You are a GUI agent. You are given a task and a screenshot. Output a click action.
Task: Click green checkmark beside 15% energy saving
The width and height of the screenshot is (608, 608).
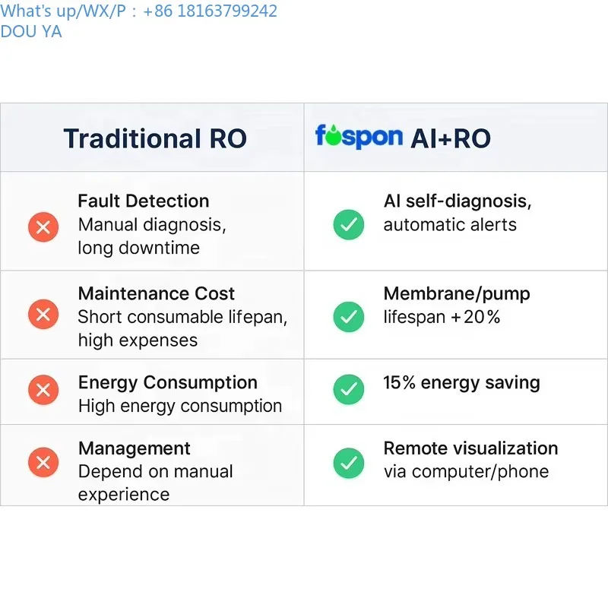coord(349,390)
